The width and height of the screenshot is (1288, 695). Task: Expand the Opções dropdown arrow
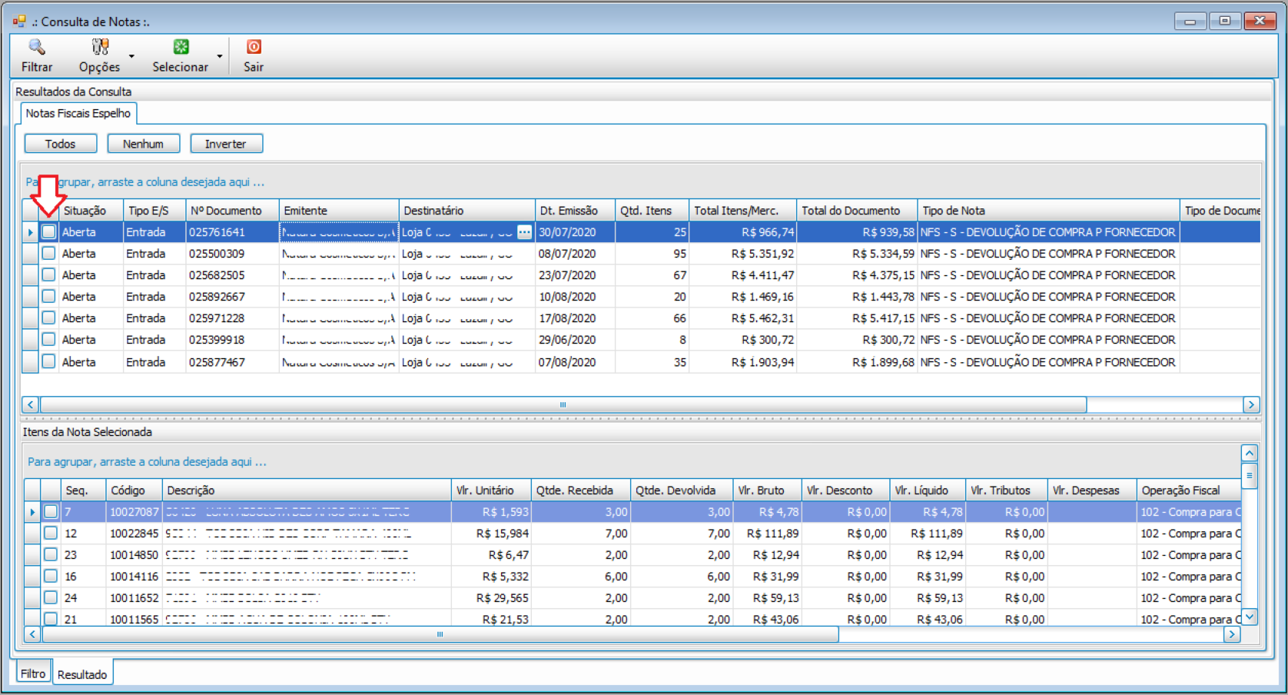(131, 56)
